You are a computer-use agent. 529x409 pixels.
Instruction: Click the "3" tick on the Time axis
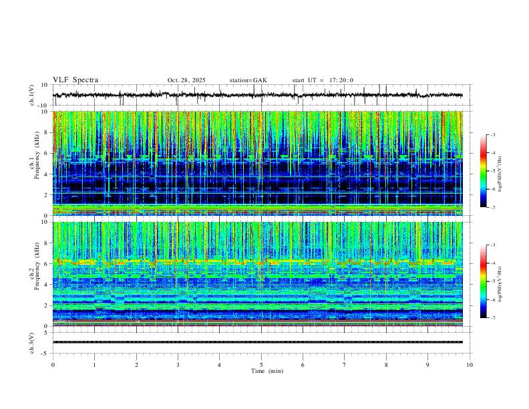178,365
